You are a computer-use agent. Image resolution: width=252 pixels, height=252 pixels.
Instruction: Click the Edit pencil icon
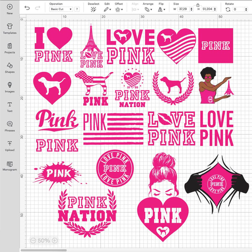coord(106,10)
